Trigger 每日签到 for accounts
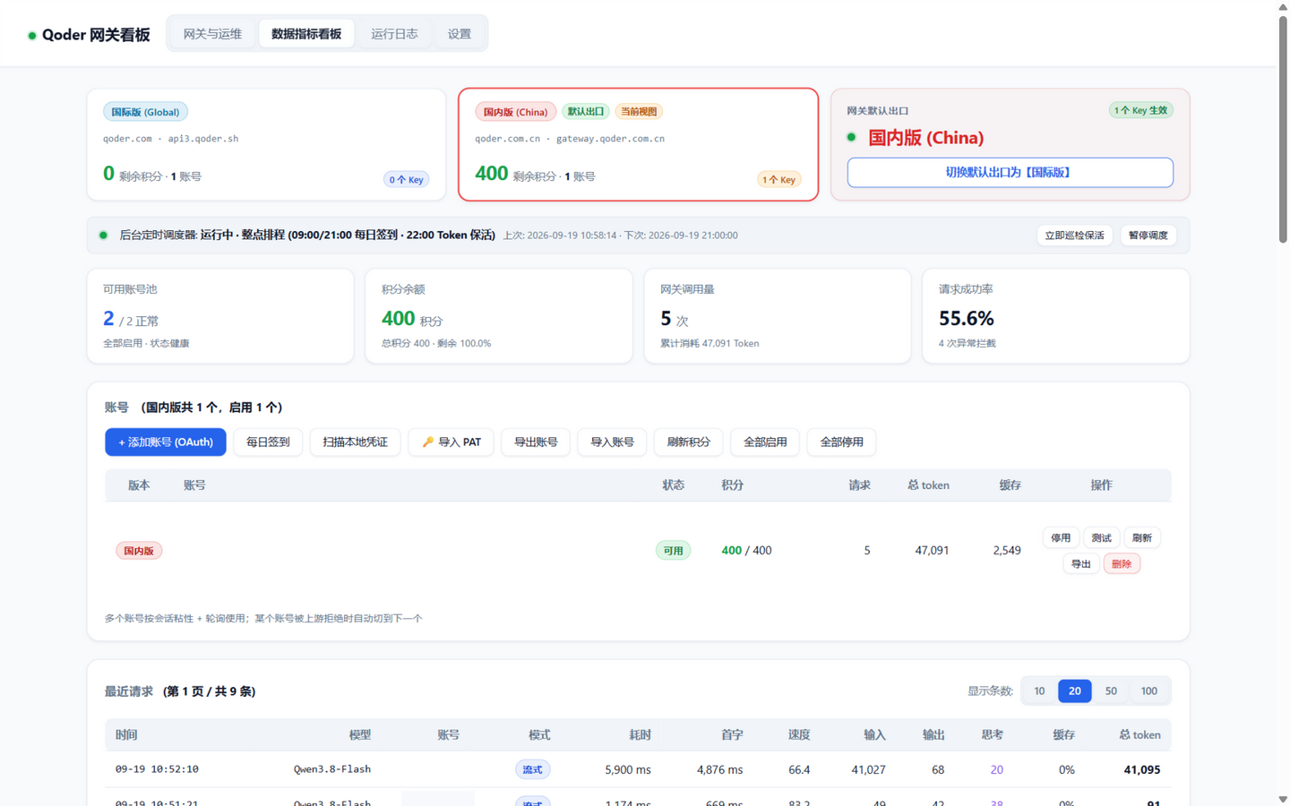This screenshot has height=806, width=1290. pos(268,442)
